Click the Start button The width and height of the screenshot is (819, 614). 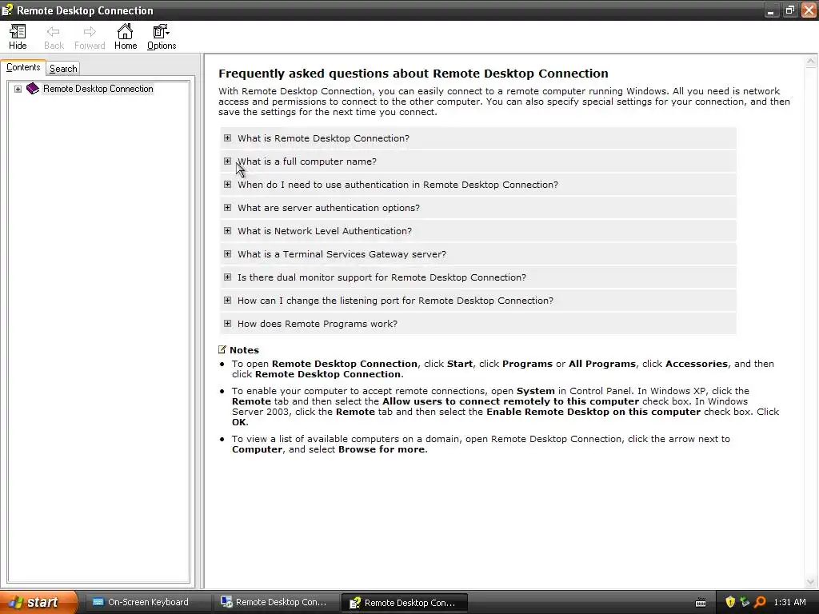(38, 602)
